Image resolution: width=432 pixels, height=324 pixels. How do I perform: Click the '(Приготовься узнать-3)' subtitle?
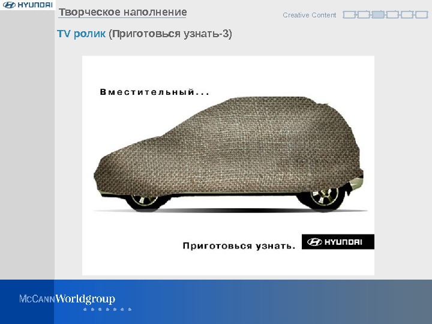pyautogui.click(x=170, y=34)
